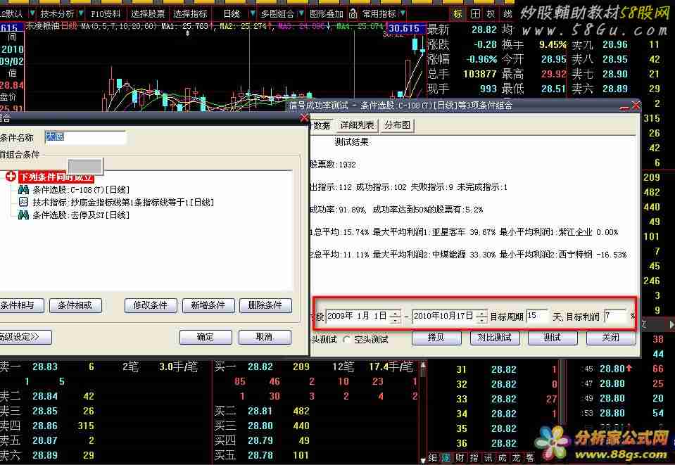Select tree row 技术指标:抄底金指标线第1条指标线等于1
This screenshot has width=675, height=465.
(123, 202)
